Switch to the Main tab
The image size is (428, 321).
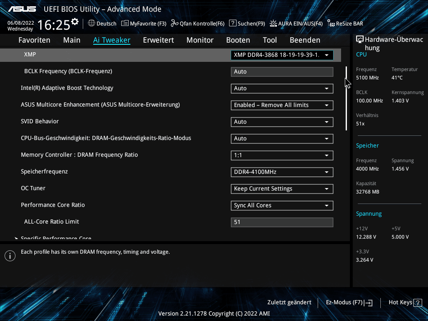coord(72,40)
